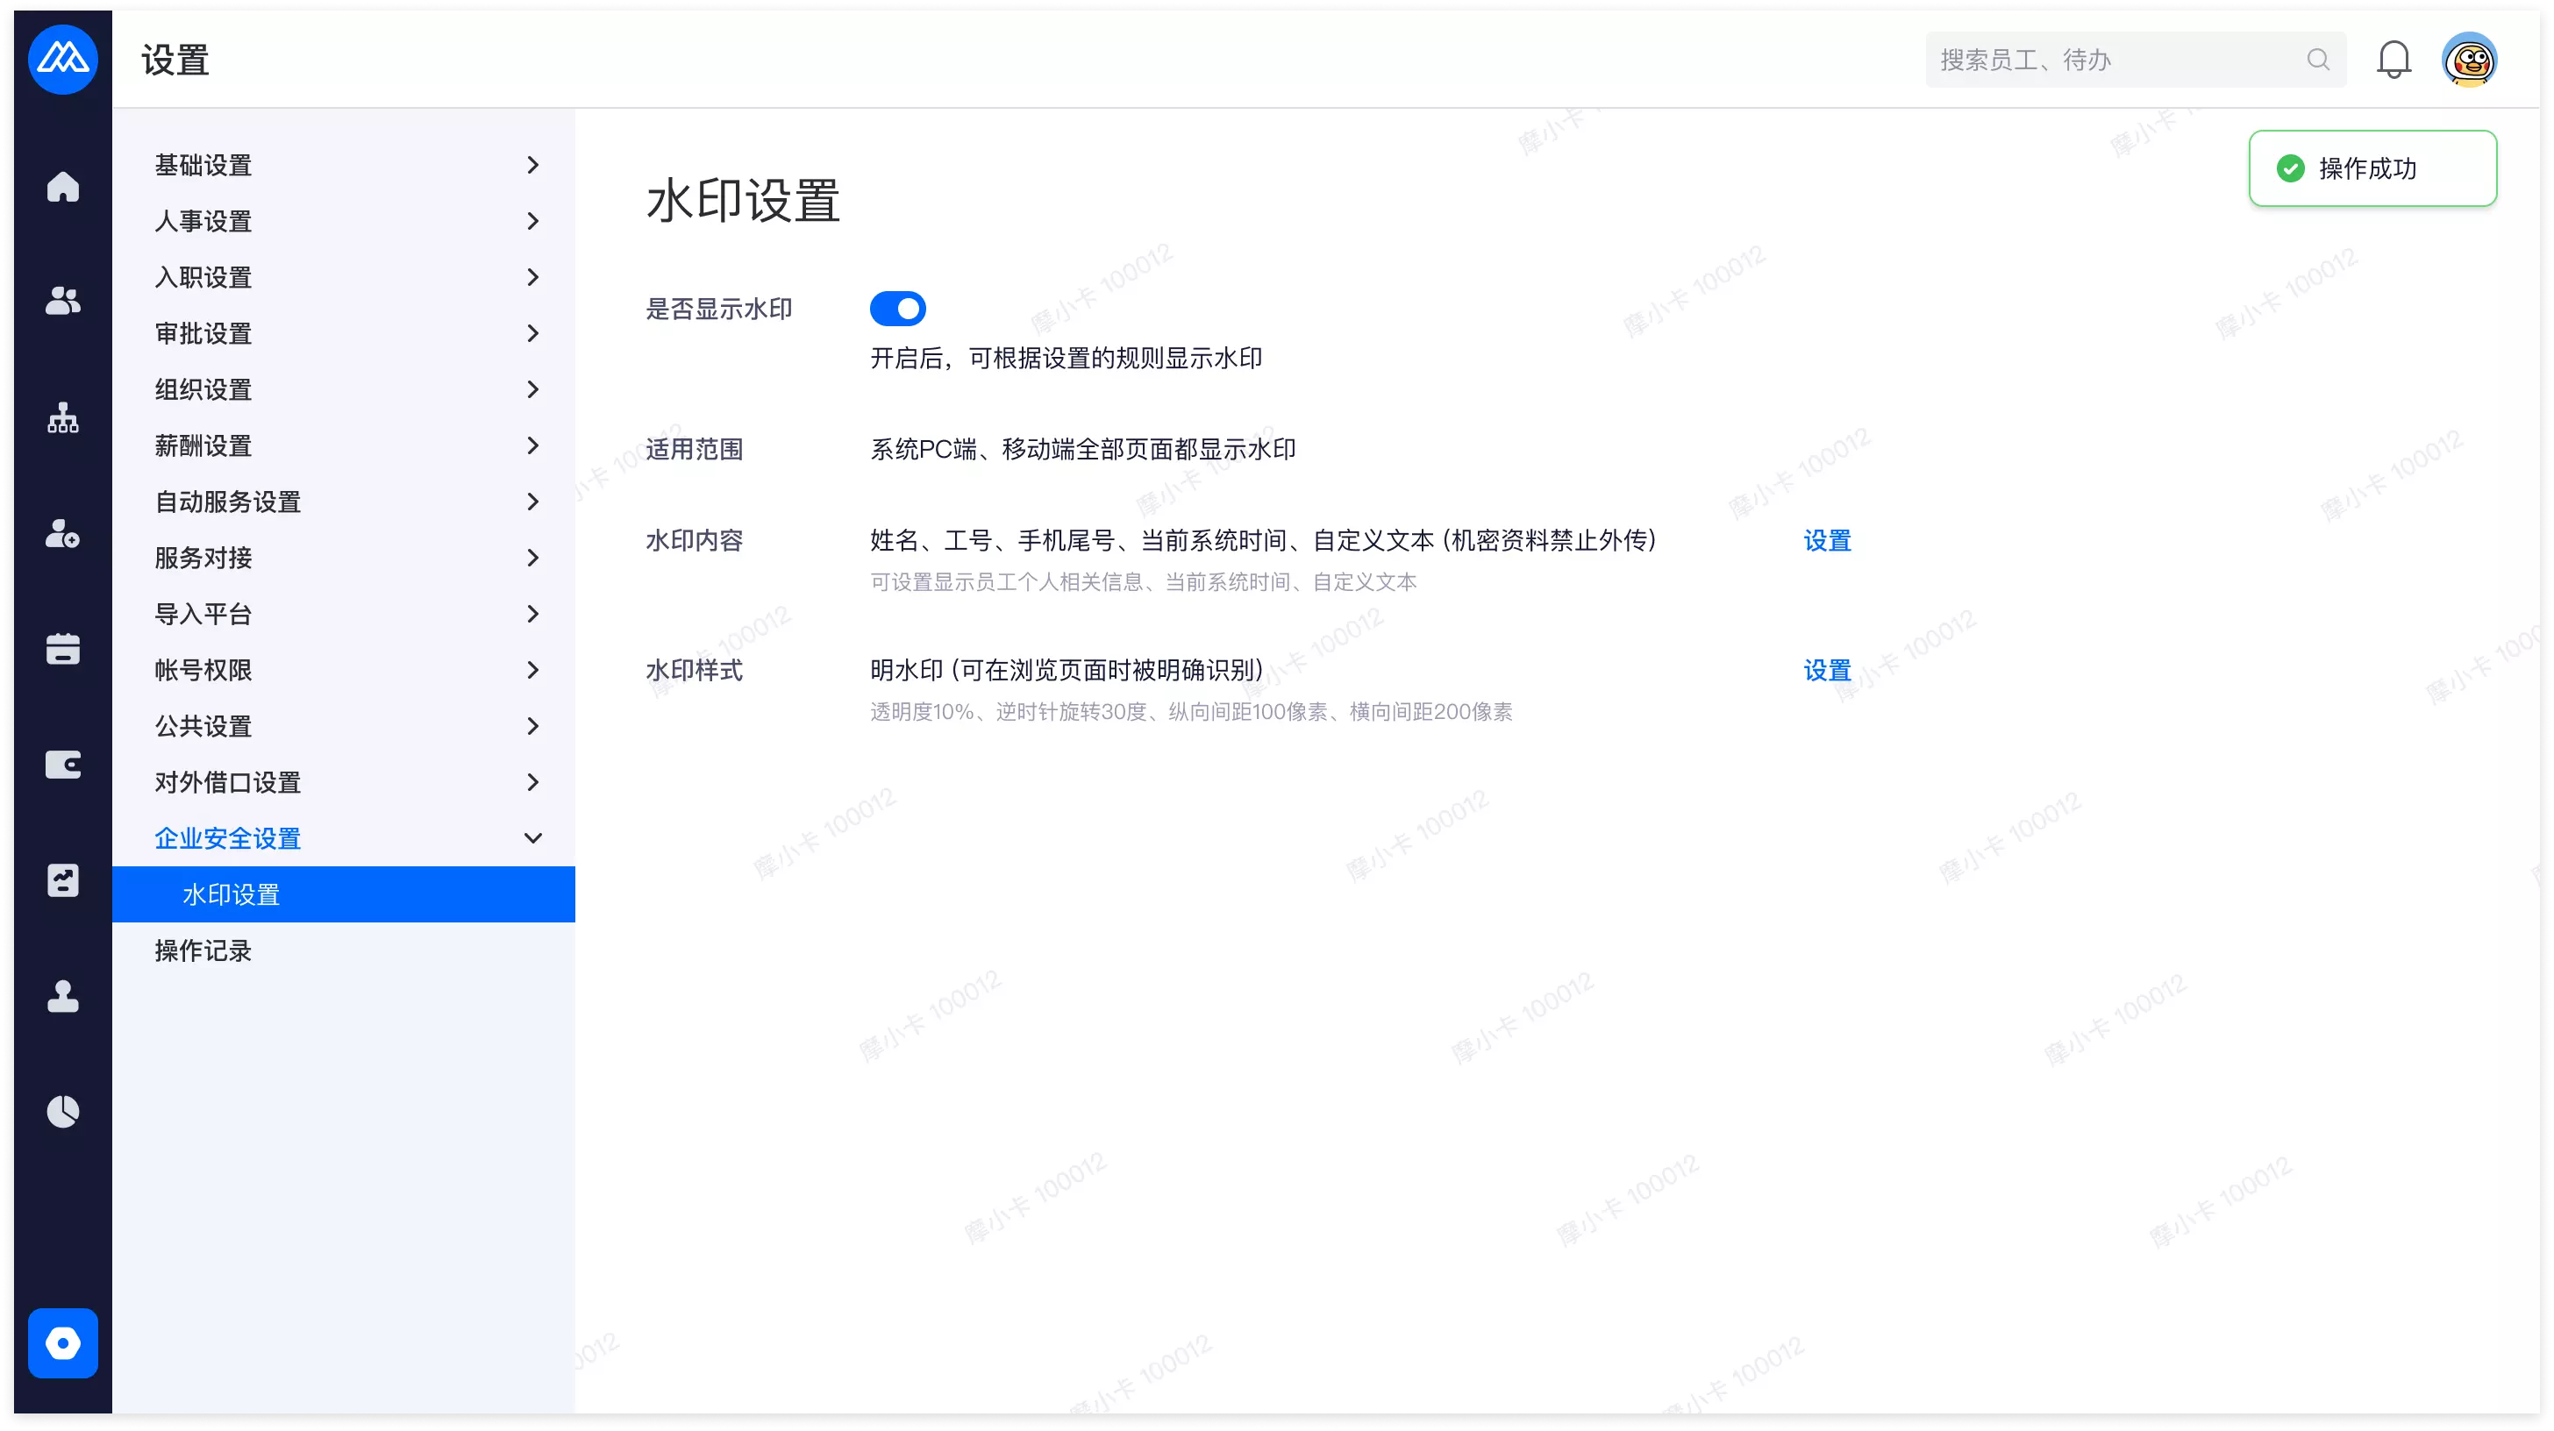Expand 人事设置 chevron

point(532,221)
